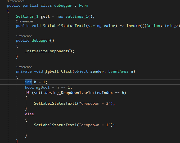
Task: Click the "Settings_1()" constructor call after new
Action: [x=79, y=16]
